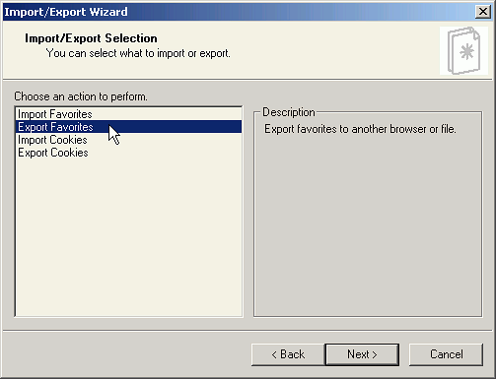The height and width of the screenshot is (379, 496).
Task: Click empty space below Export Cookies in list
Action: pyautogui.click(x=128, y=236)
